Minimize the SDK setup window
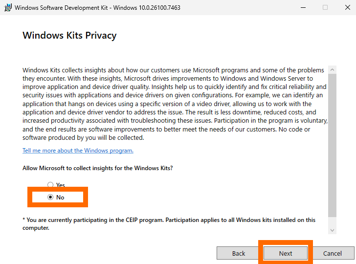 [x=302, y=7]
